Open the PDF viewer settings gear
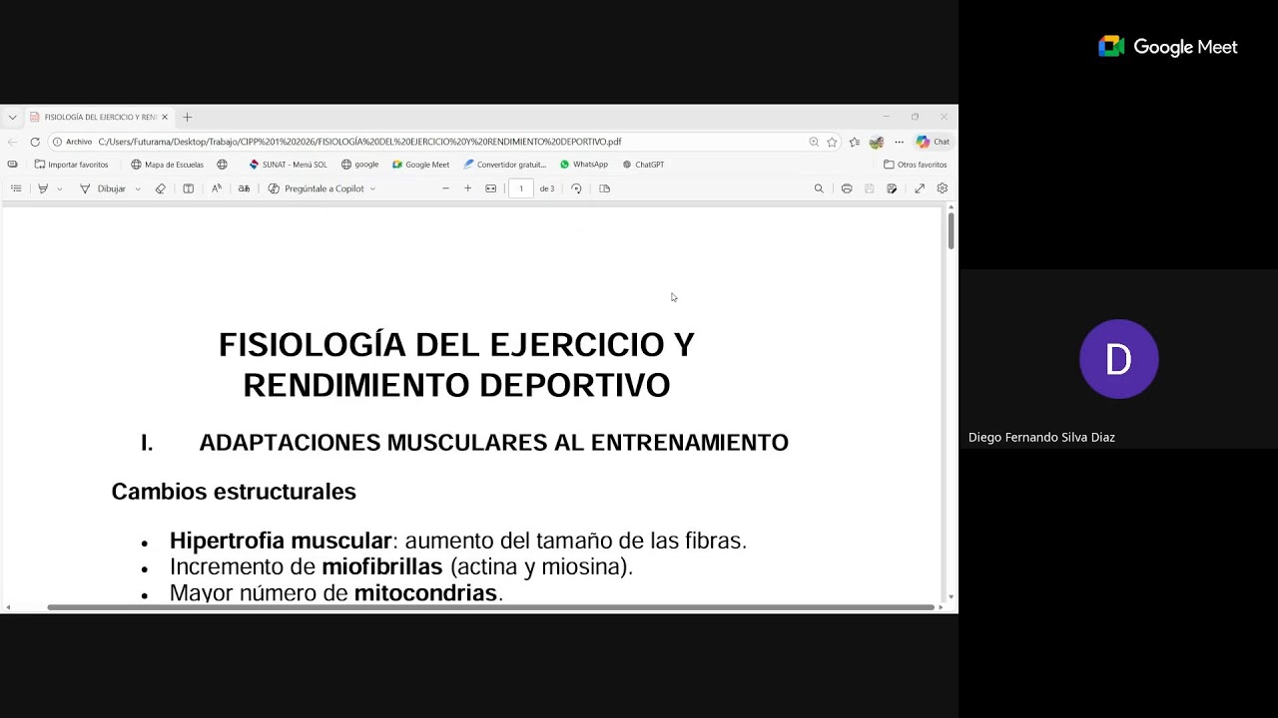This screenshot has height=718, width=1278. point(942,188)
